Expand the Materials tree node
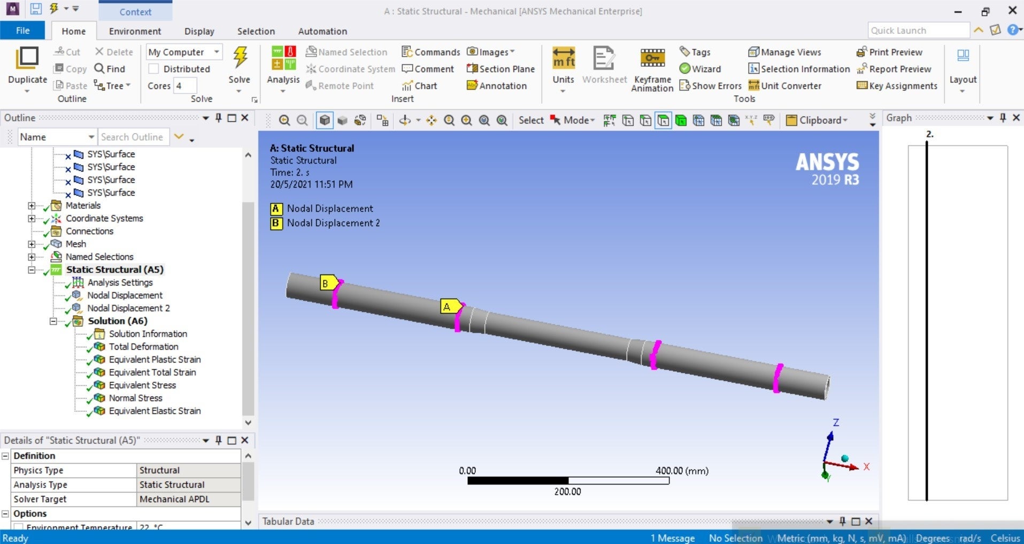Image resolution: width=1024 pixels, height=544 pixels. (x=32, y=205)
